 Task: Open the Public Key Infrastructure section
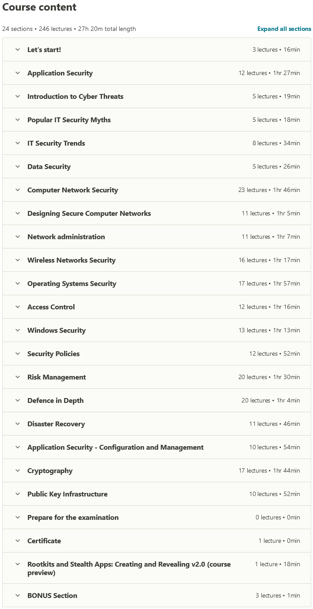(68, 494)
